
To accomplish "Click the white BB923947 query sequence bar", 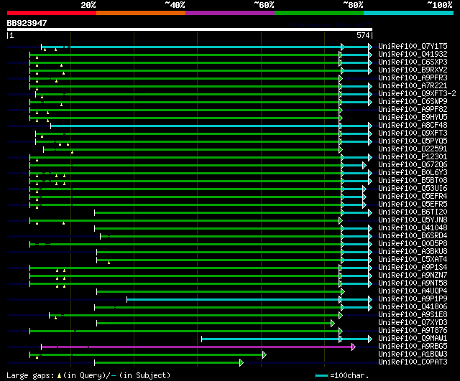I will pos(190,29).
